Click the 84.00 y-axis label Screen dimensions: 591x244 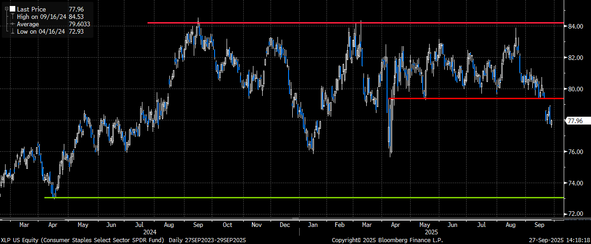575,26
